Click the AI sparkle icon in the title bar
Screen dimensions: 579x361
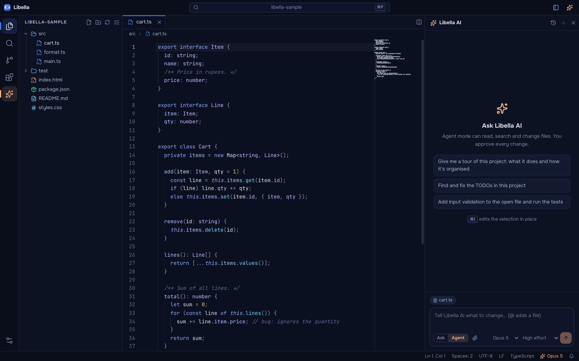(570, 7)
